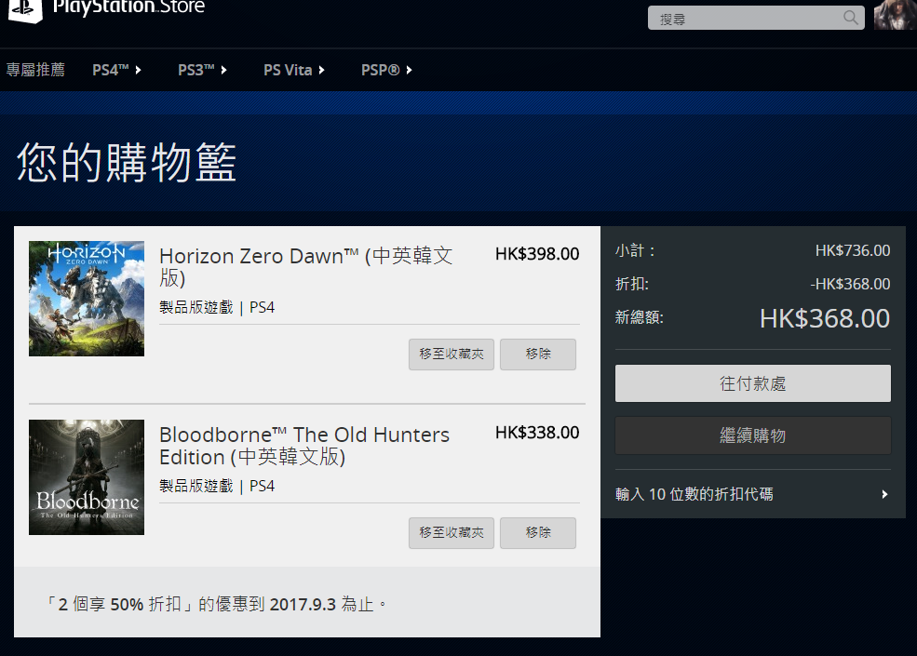
Task: Open the Horizon Zero Dawn cover thumbnail
Action: pos(87,299)
